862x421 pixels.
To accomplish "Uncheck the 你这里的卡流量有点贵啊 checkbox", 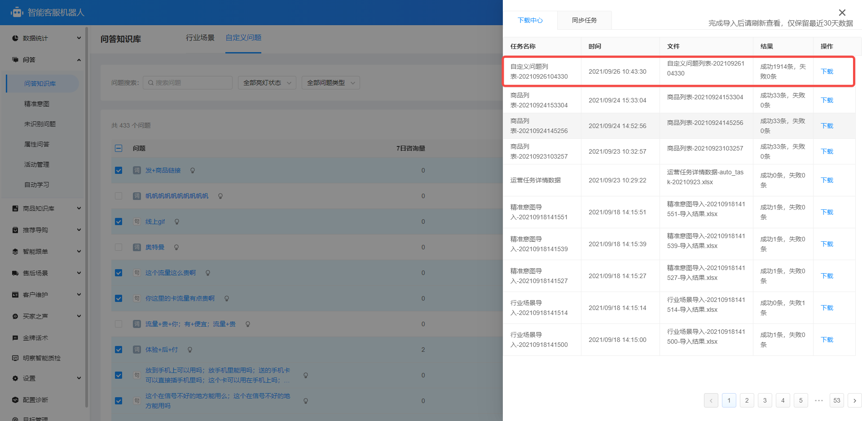I will coord(119,298).
